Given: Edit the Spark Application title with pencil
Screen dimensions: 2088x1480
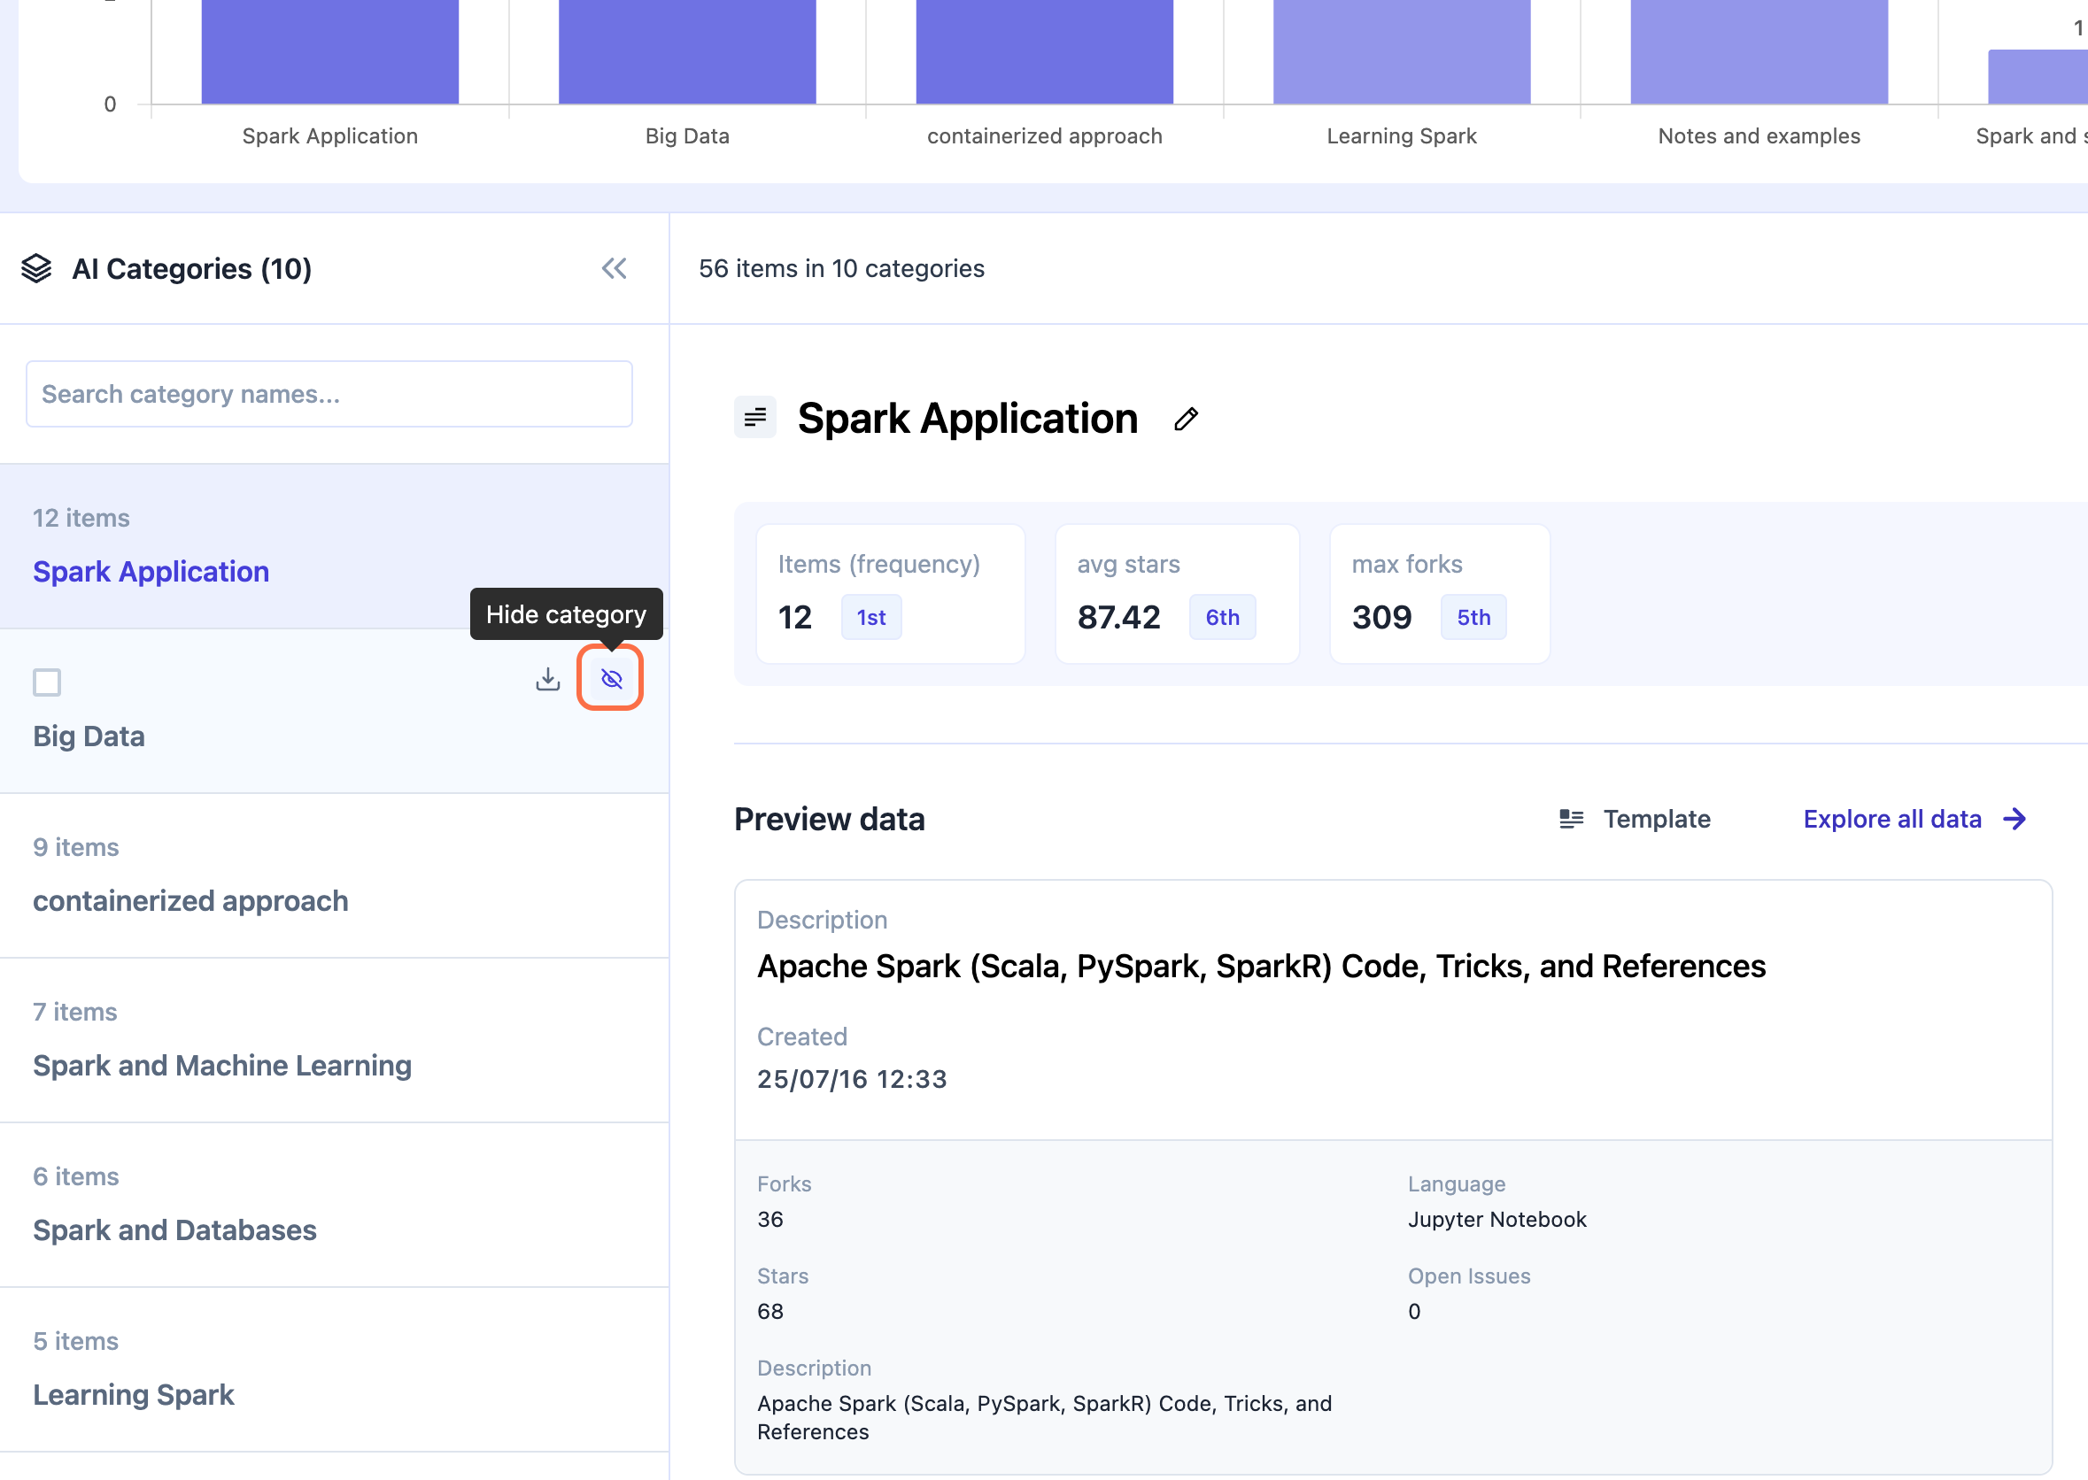Looking at the screenshot, I should coord(1185,420).
